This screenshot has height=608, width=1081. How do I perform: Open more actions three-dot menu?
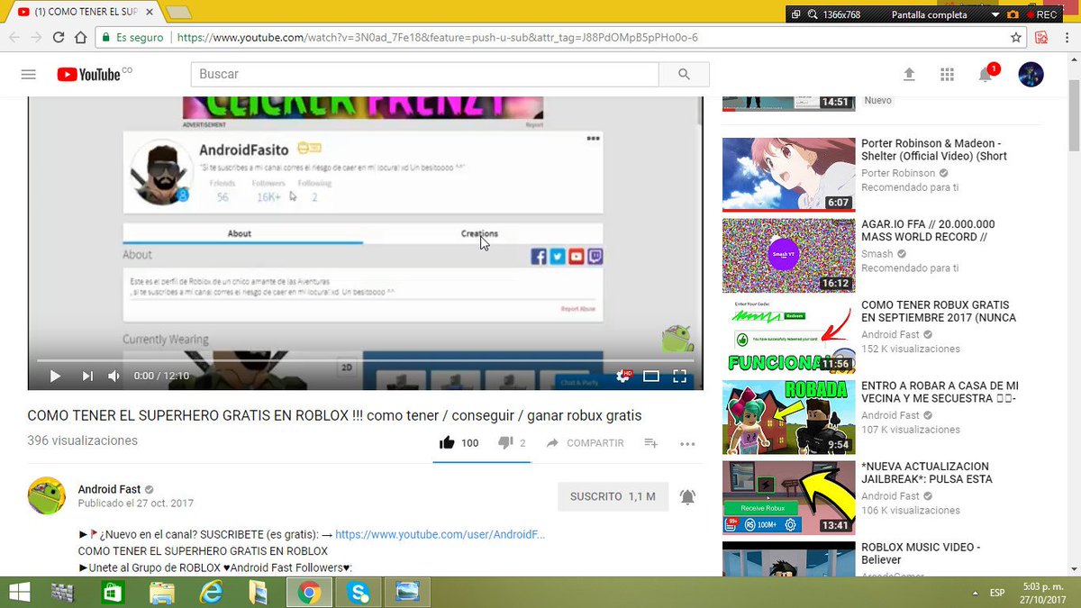[687, 443]
